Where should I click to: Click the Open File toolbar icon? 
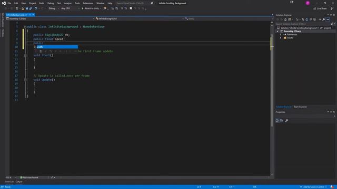click(x=23, y=8)
